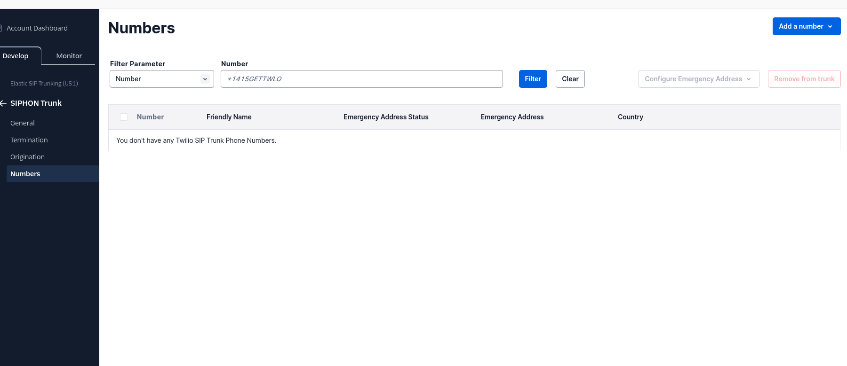Click the Emergency Address Status column header
The image size is (847, 366).
(x=386, y=117)
